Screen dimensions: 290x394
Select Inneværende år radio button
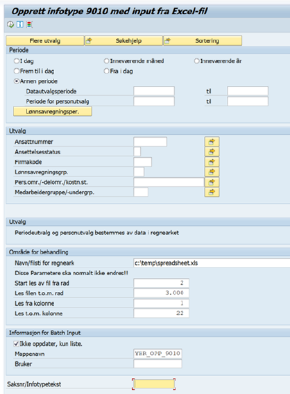[x=196, y=61]
